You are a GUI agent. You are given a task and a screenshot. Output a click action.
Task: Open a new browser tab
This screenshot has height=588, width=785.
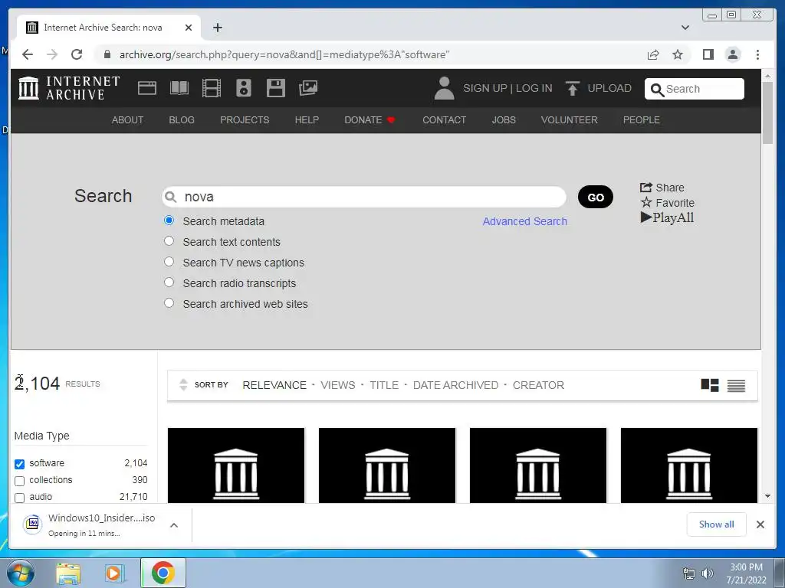[x=217, y=28]
